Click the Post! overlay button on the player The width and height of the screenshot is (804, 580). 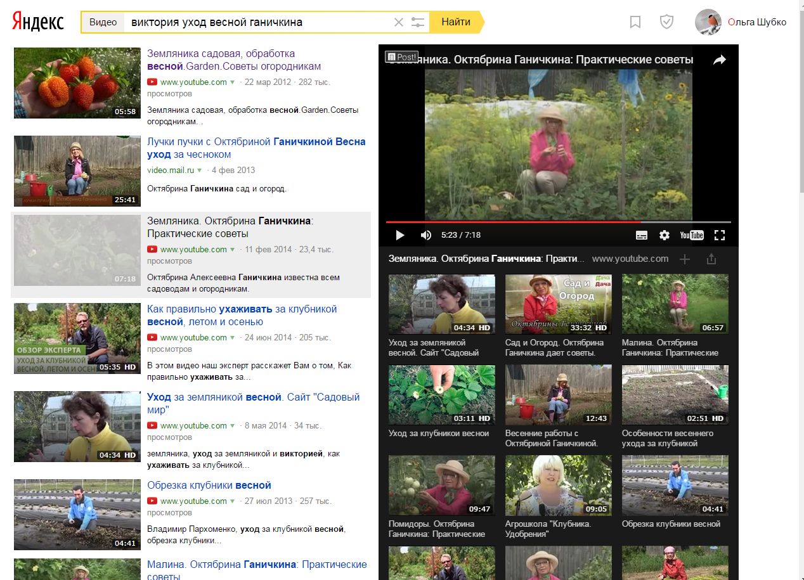pos(401,57)
